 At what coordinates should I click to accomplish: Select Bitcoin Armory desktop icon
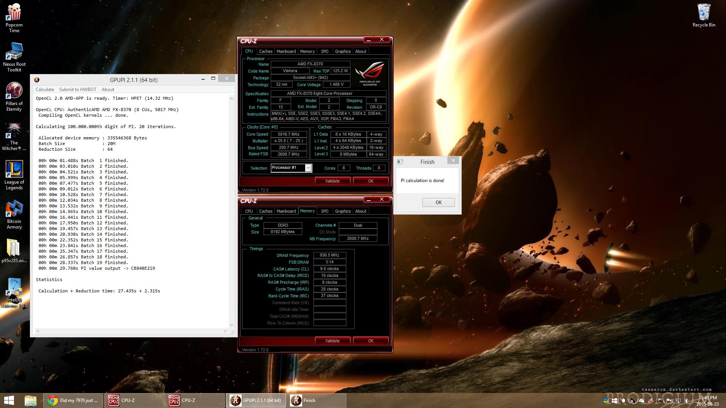point(14,214)
